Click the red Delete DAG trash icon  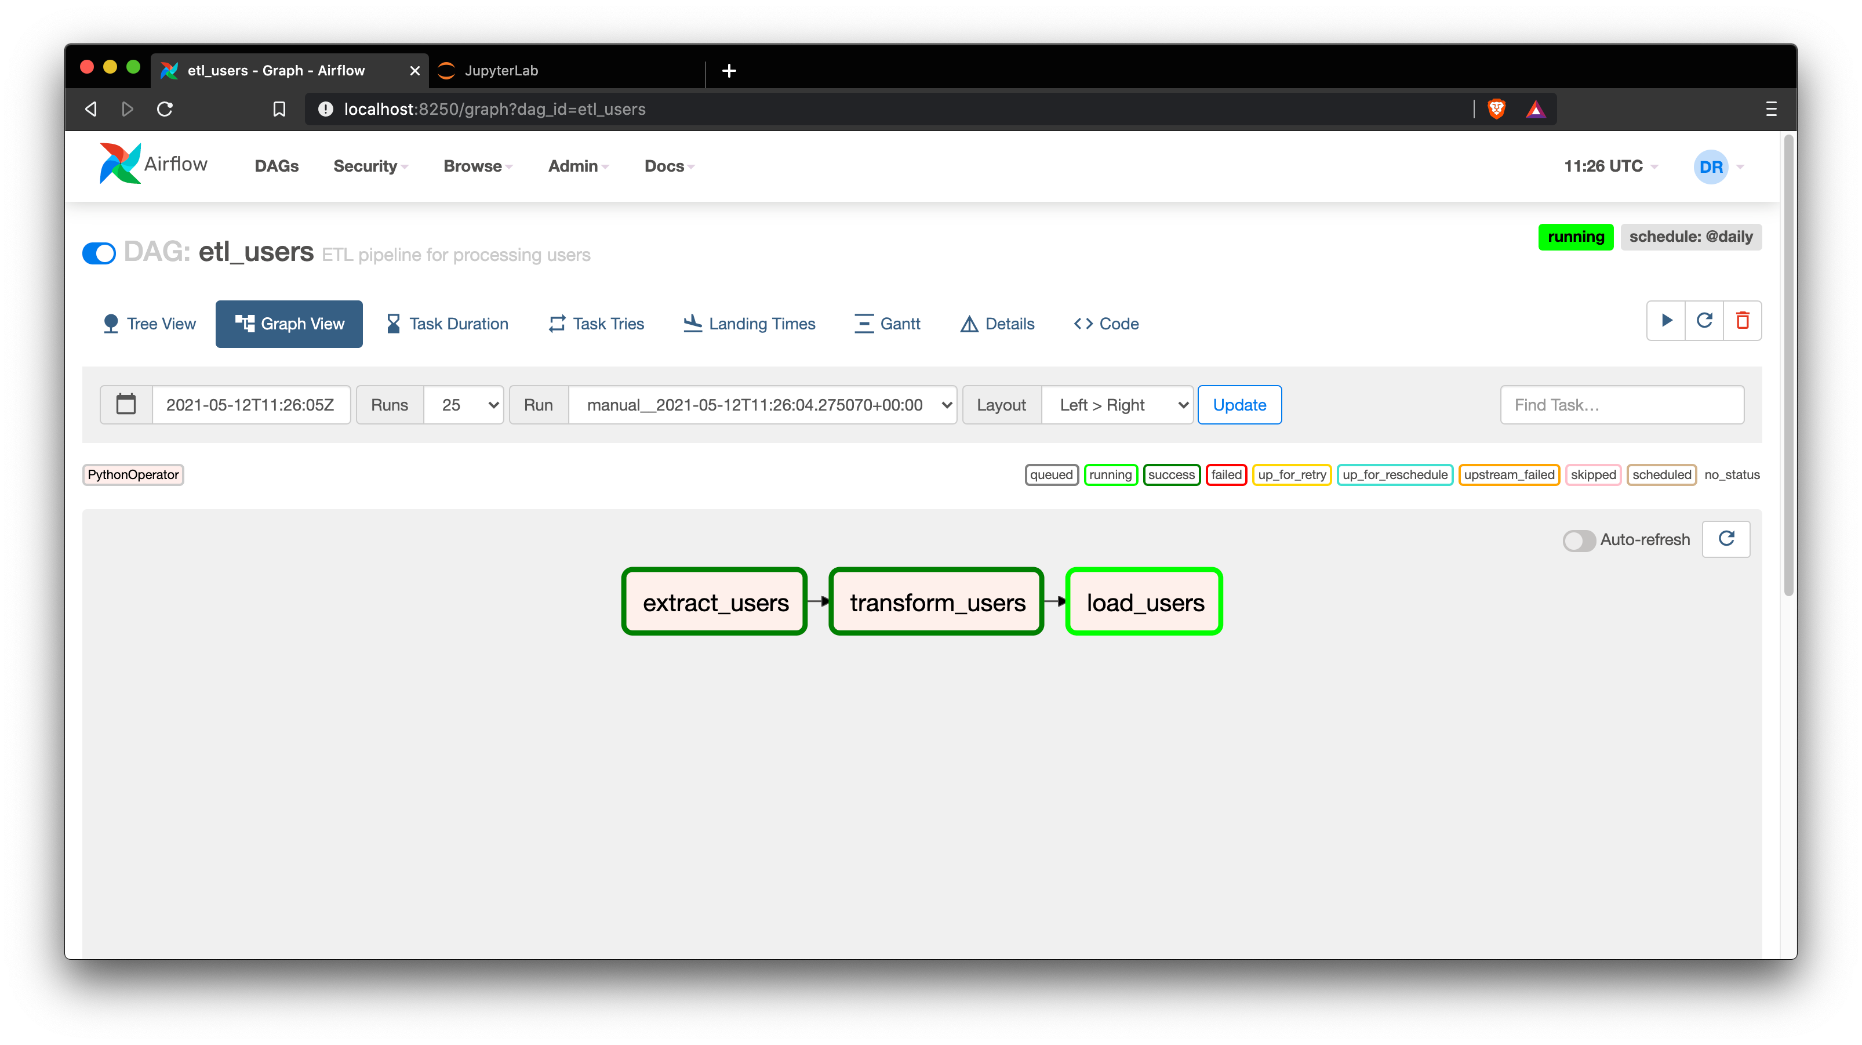[x=1742, y=320]
